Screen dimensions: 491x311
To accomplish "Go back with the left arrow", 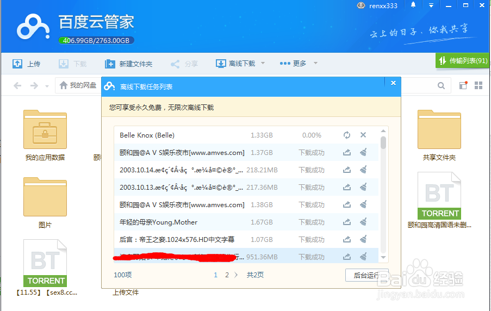I will click(x=17, y=85).
